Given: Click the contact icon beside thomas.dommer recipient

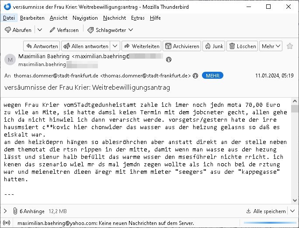Looking at the screenshot, I should [x=195, y=76].
